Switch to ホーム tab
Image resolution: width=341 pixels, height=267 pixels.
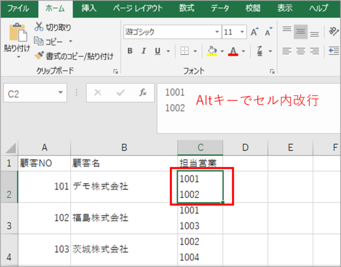[55, 8]
